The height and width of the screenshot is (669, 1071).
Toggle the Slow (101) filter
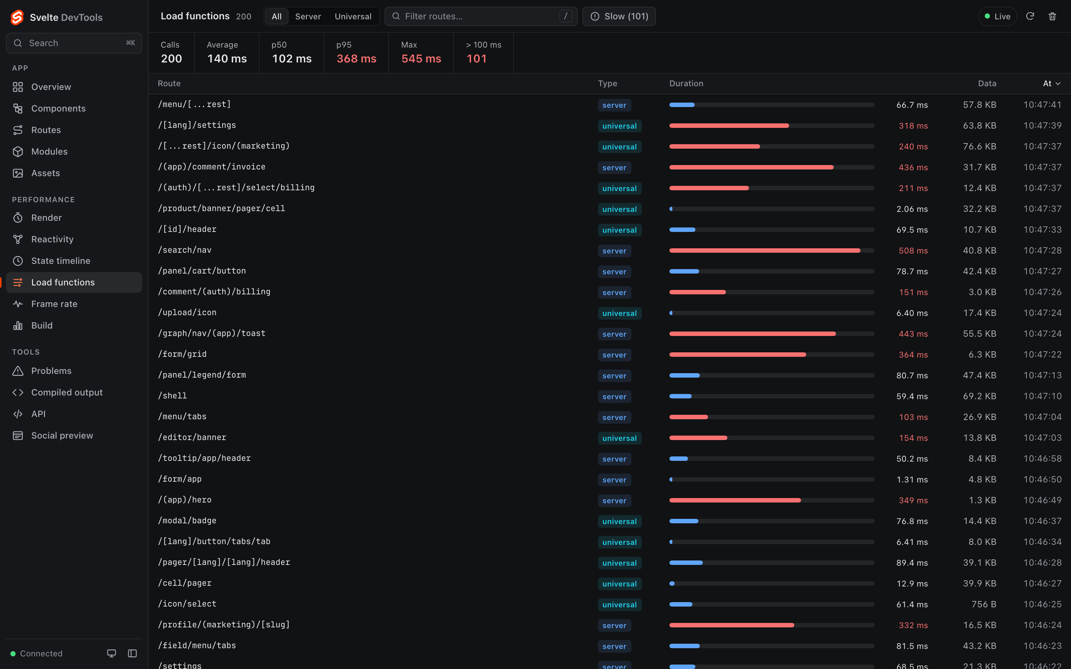tap(619, 16)
